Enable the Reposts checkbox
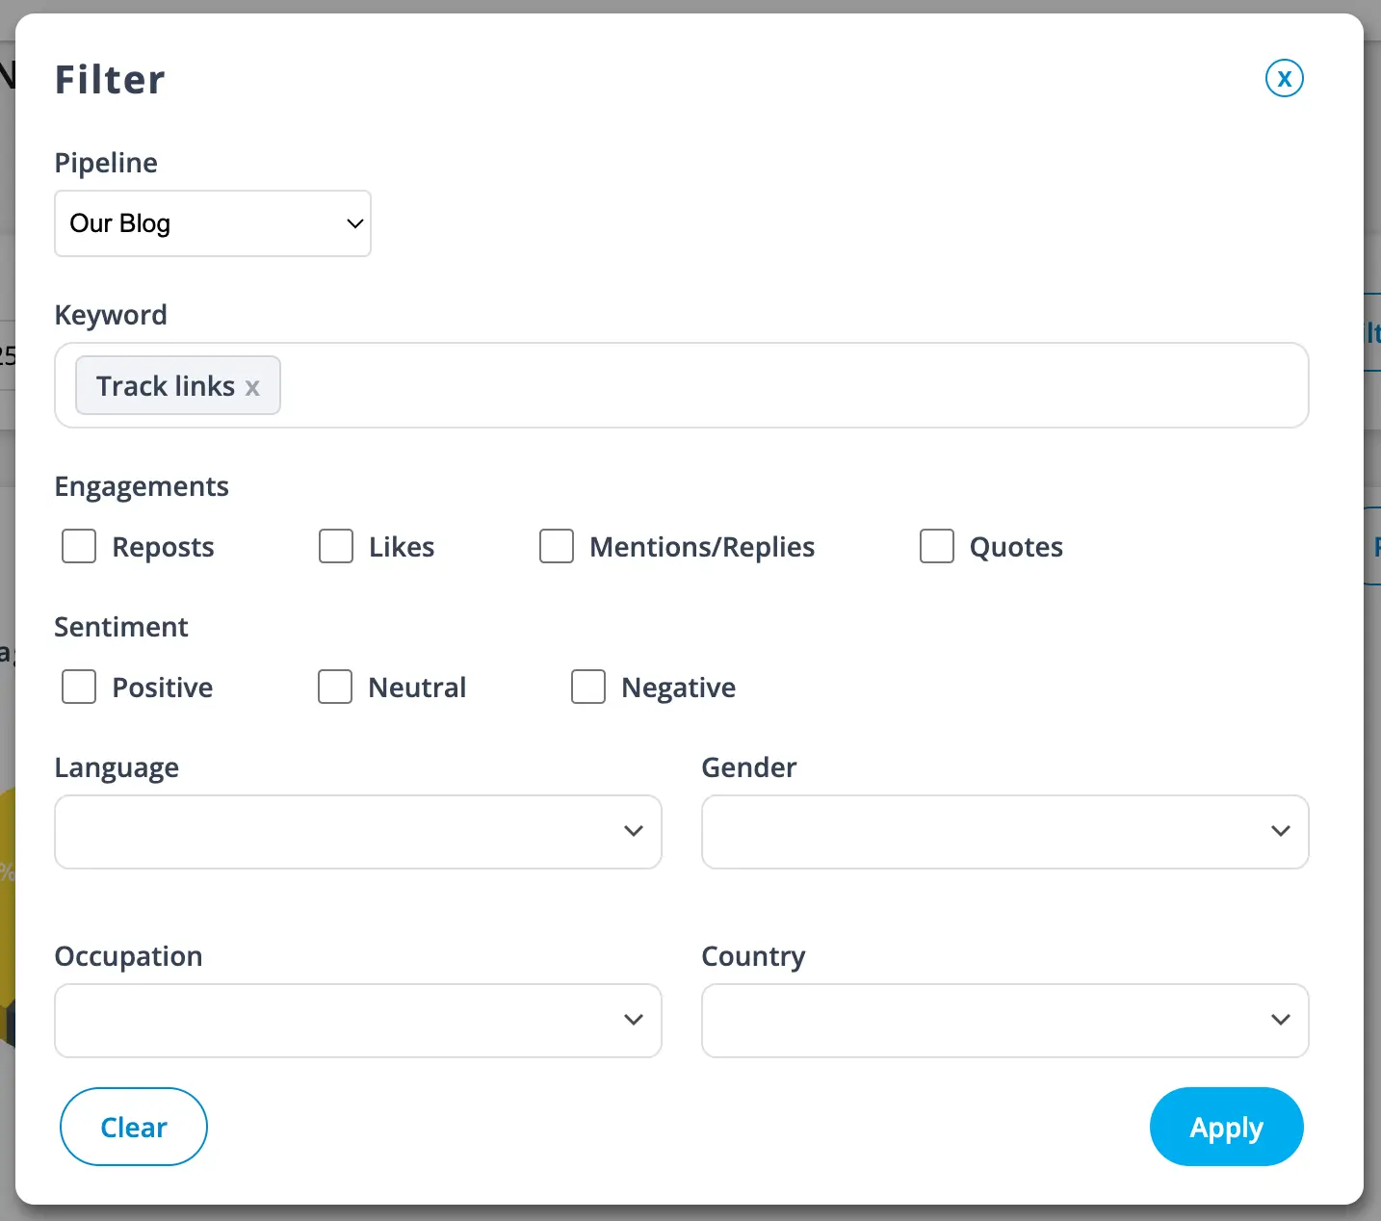 coord(79,546)
